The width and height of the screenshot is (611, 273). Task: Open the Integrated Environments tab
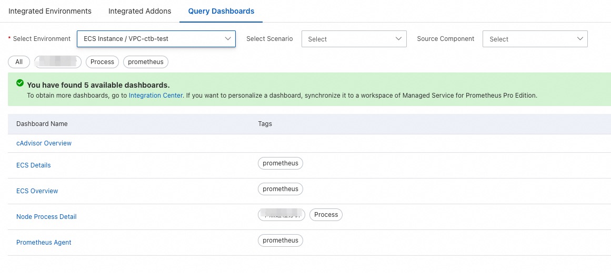pyautogui.click(x=50, y=11)
